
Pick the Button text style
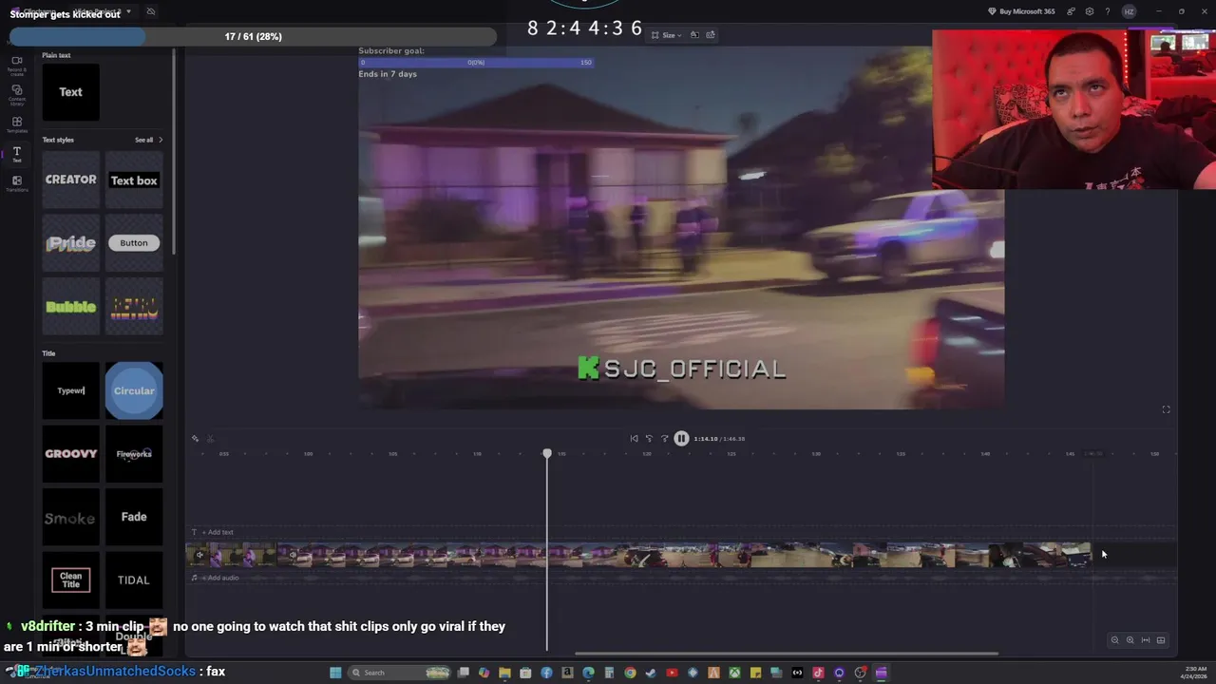point(134,243)
